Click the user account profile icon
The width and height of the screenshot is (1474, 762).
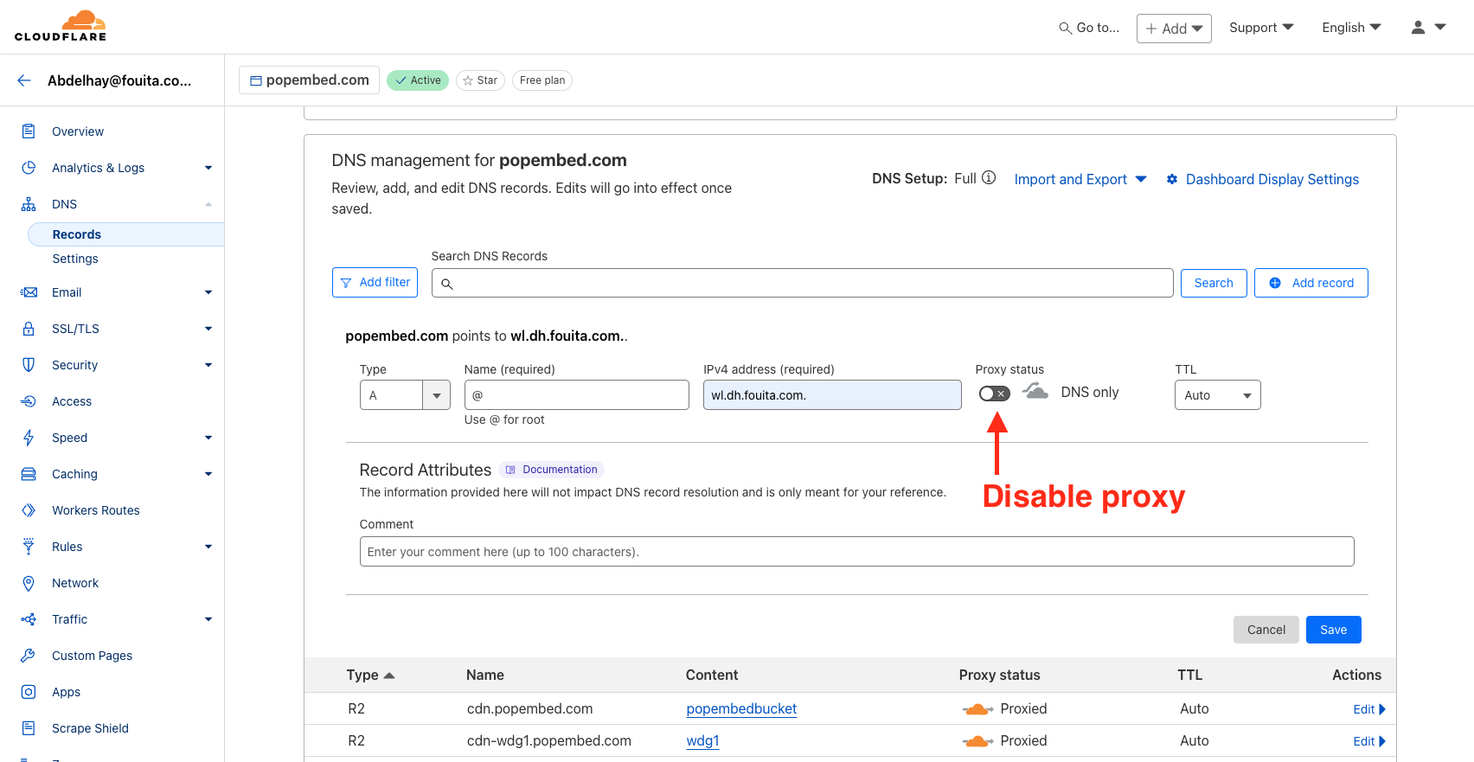pyautogui.click(x=1418, y=28)
